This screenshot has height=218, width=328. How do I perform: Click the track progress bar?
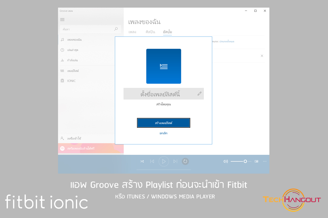pyautogui.click(x=164, y=170)
